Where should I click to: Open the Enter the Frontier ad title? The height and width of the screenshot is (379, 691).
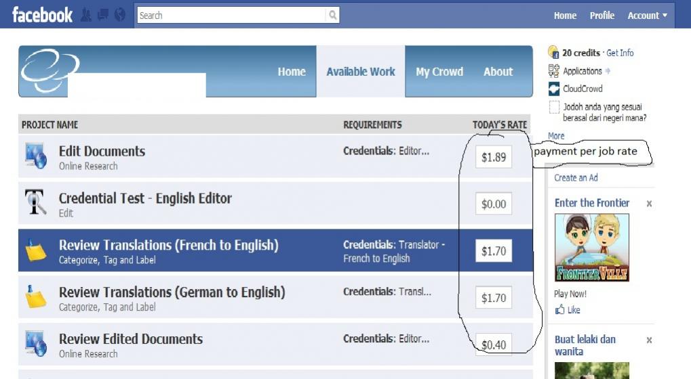coord(592,202)
